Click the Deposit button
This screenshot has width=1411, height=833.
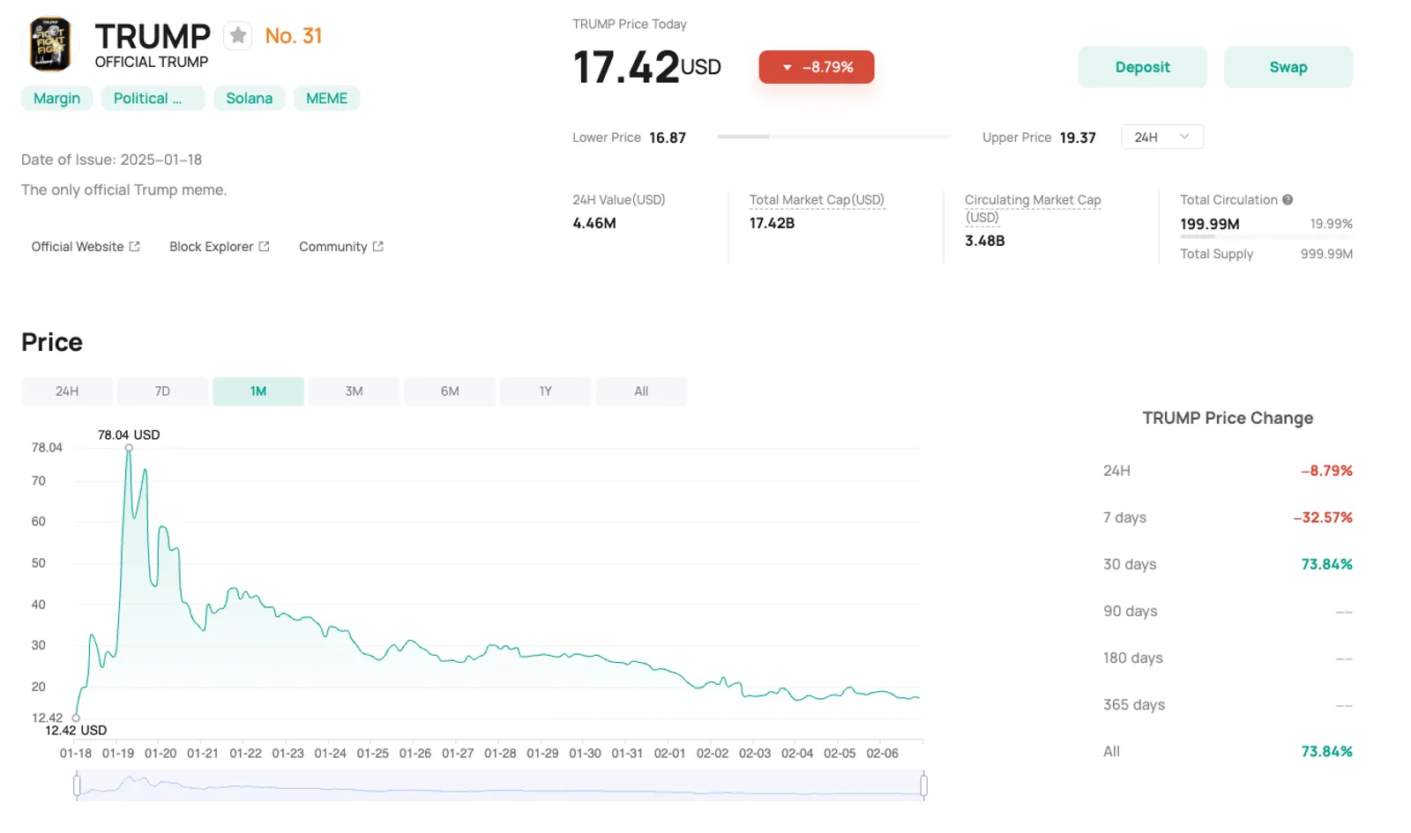coord(1142,67)
